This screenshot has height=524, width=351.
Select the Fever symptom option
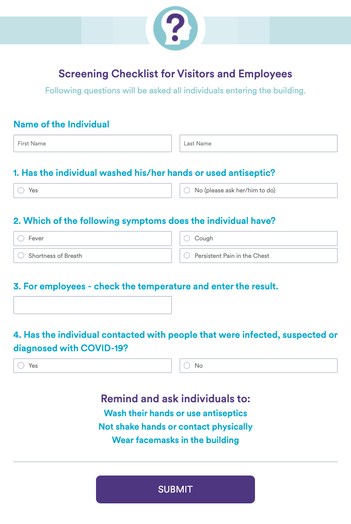click(x=21, y=238)
